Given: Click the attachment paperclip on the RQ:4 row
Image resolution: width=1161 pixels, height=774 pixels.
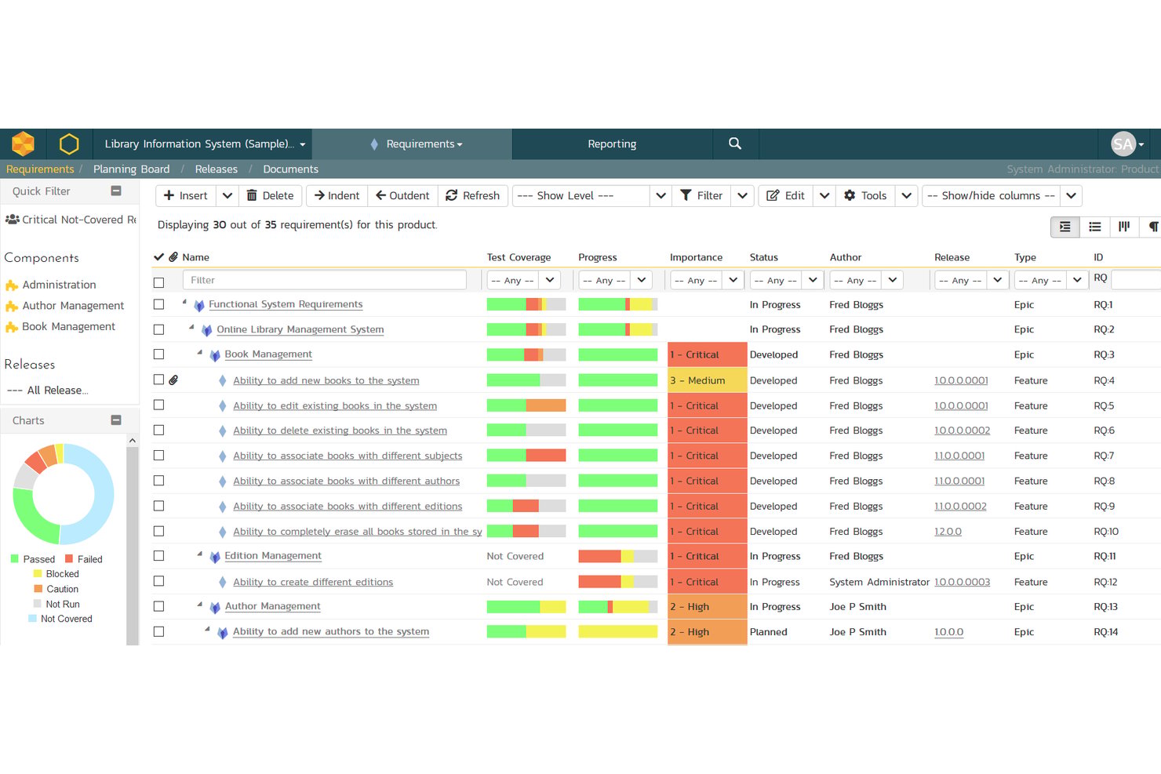Looking at the screenshot, I should pos(173,380).
